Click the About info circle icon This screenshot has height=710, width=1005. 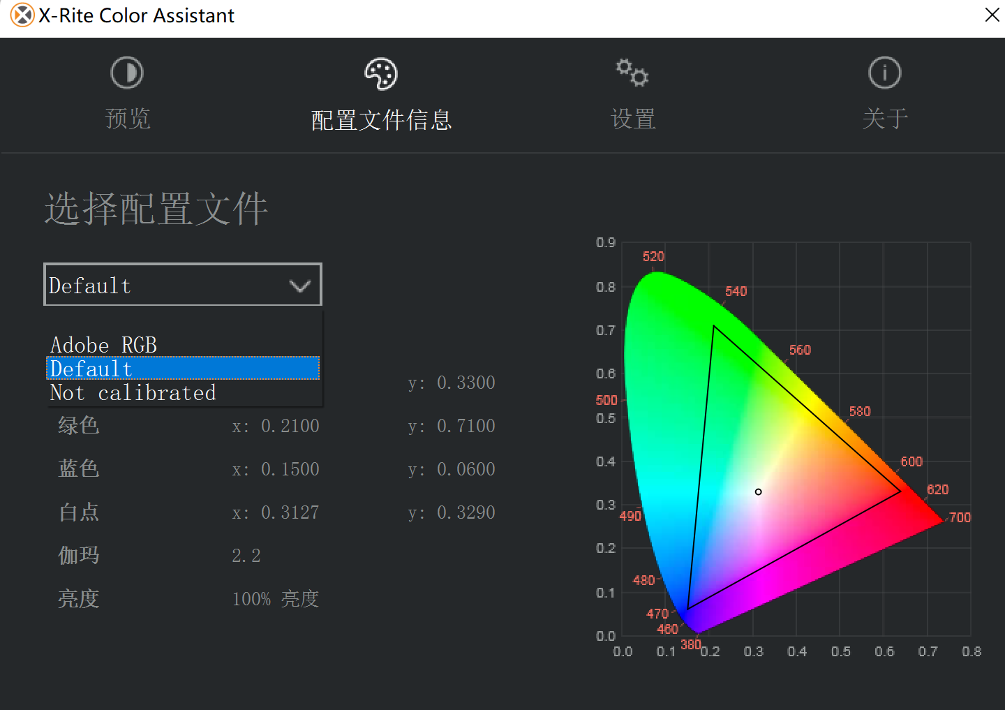[x=885, y=73]
